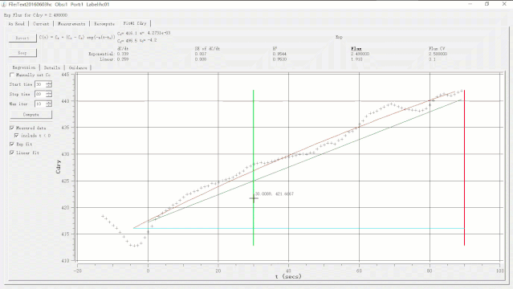Click the application icon in the title bar

[x=4, y=4]
